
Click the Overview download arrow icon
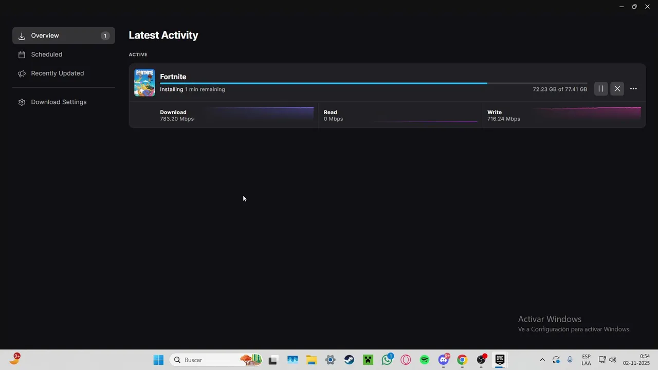tap(22, 36)
